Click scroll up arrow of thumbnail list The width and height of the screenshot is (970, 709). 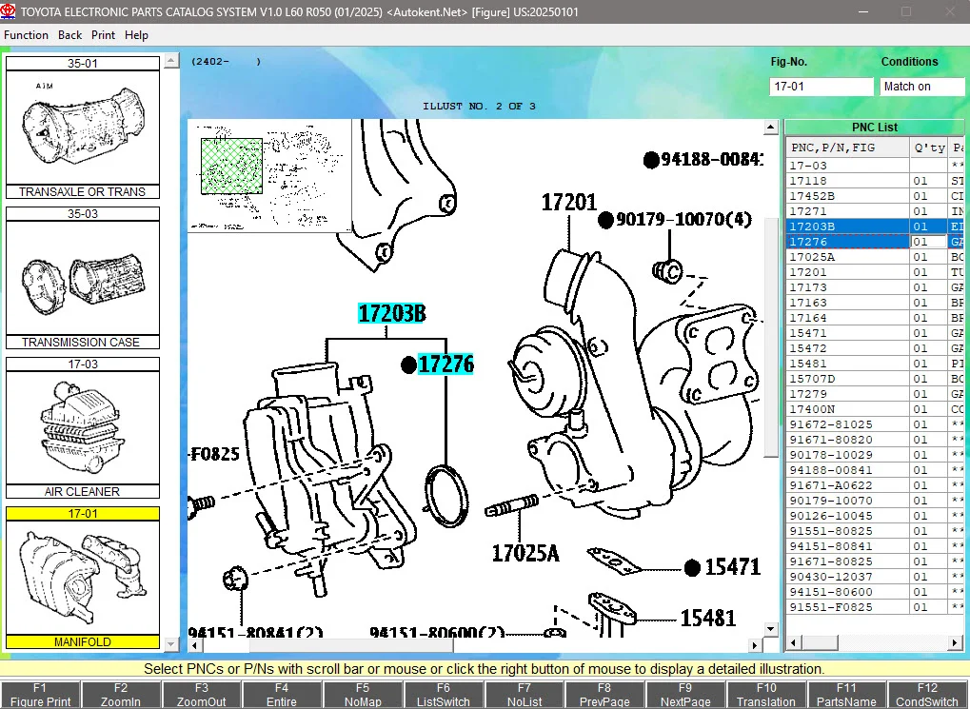click(171, 61)
